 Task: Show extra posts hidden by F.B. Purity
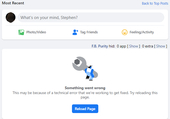[x=160, y=46]
